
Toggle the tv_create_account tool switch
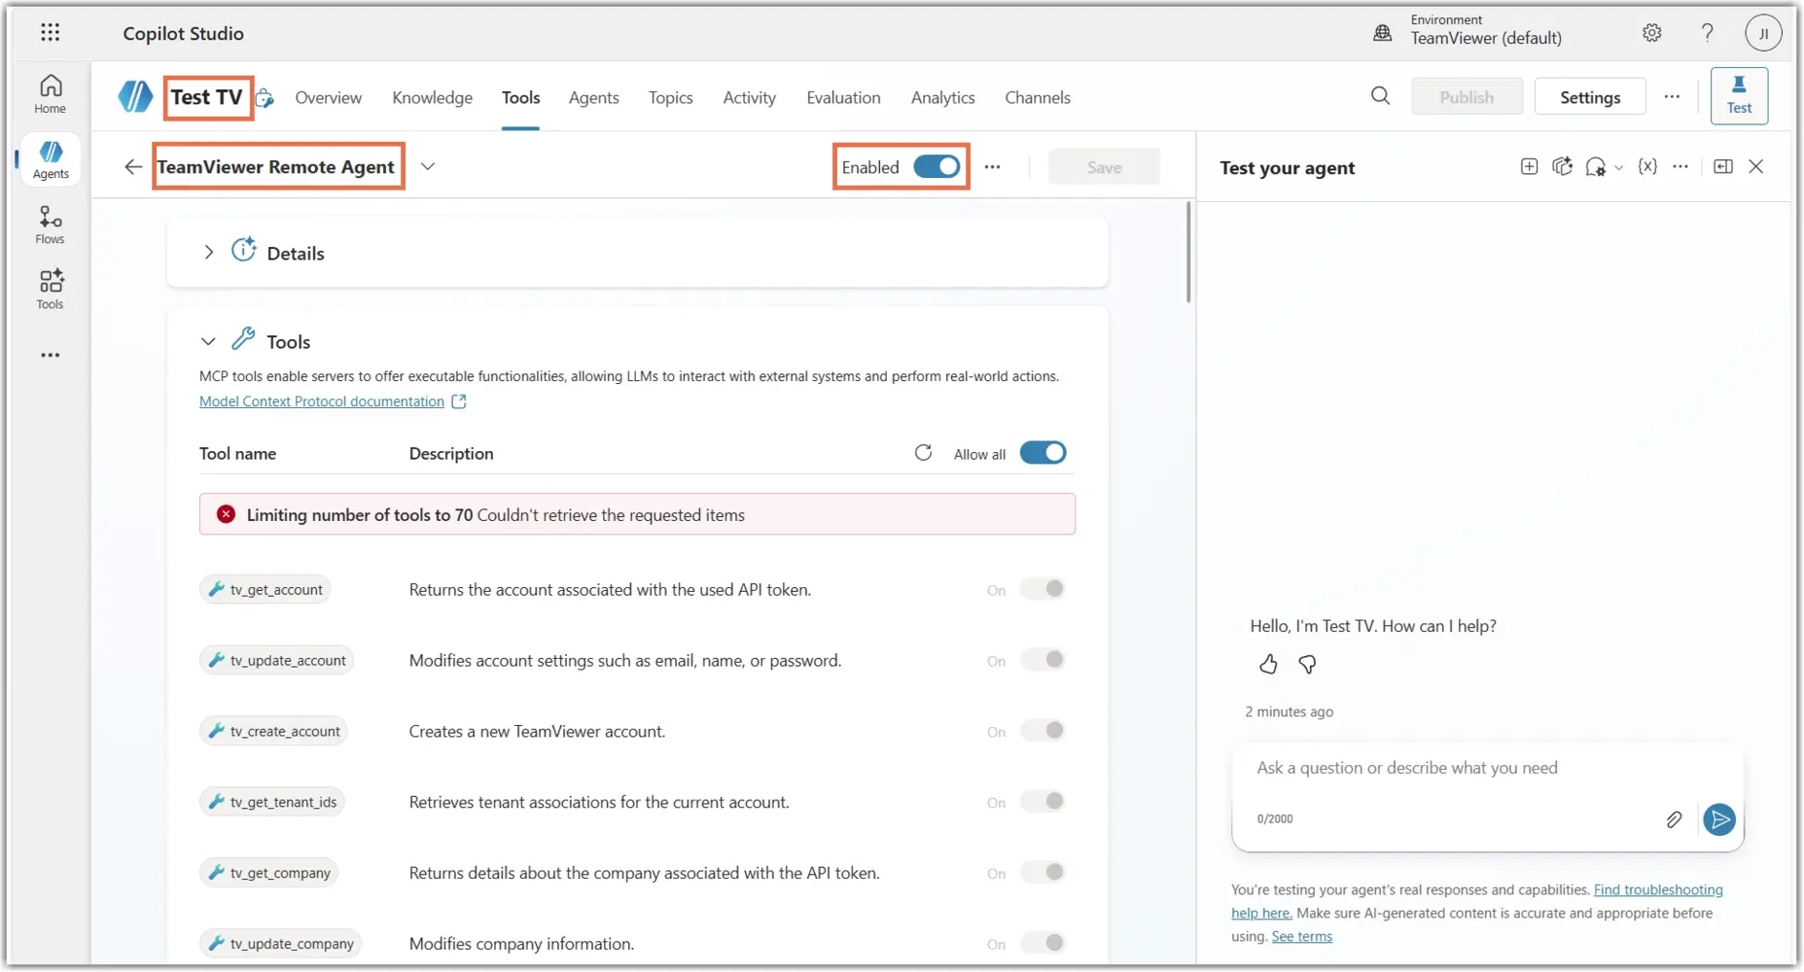pyautogui.click(x=1043, y=731)
